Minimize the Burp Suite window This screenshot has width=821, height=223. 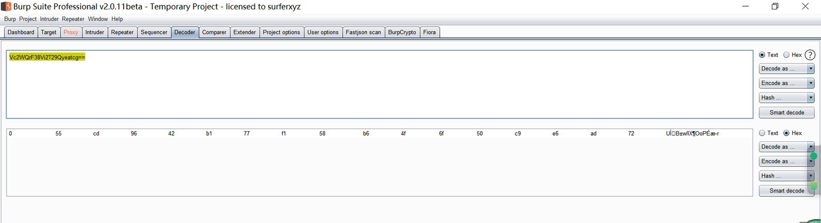point(746,6)
